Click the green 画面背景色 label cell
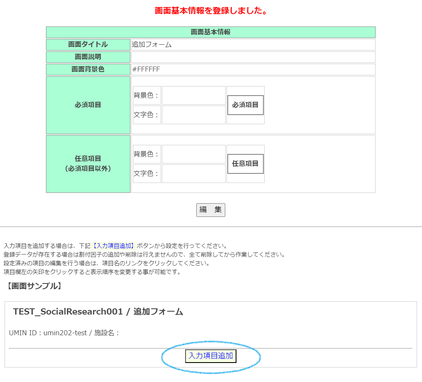 [88, 70]
